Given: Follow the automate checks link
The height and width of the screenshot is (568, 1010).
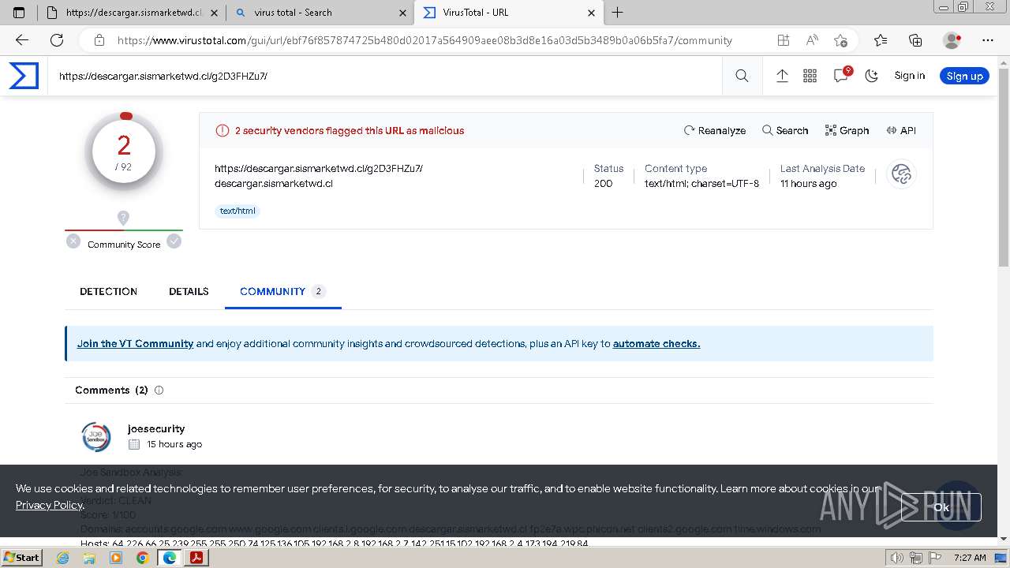Looking at the screenshot, I should pyautogui.click(x=656, y=343).
